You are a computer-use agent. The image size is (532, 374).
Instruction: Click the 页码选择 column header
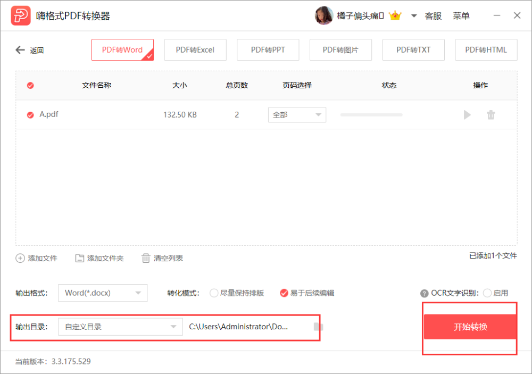pos(297,85)
